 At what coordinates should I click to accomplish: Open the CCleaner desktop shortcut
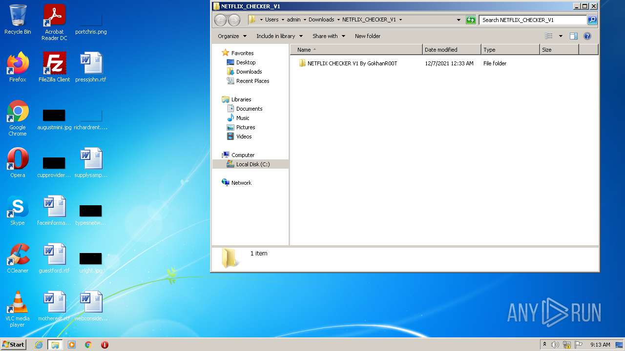tap(18, 258)
